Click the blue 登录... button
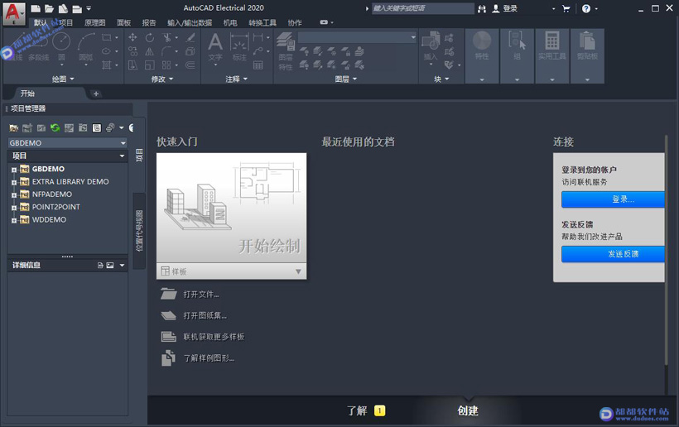Viewport: 679px width, 427px height. pyautogui.click(x=613, y=199)
